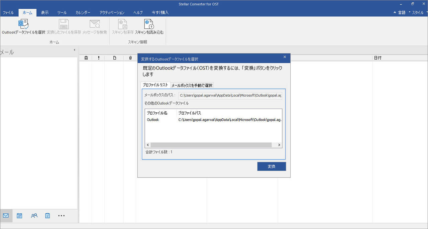Click the スキャンを読み込む icon
The image size is (428, 229).
point(149,24)
